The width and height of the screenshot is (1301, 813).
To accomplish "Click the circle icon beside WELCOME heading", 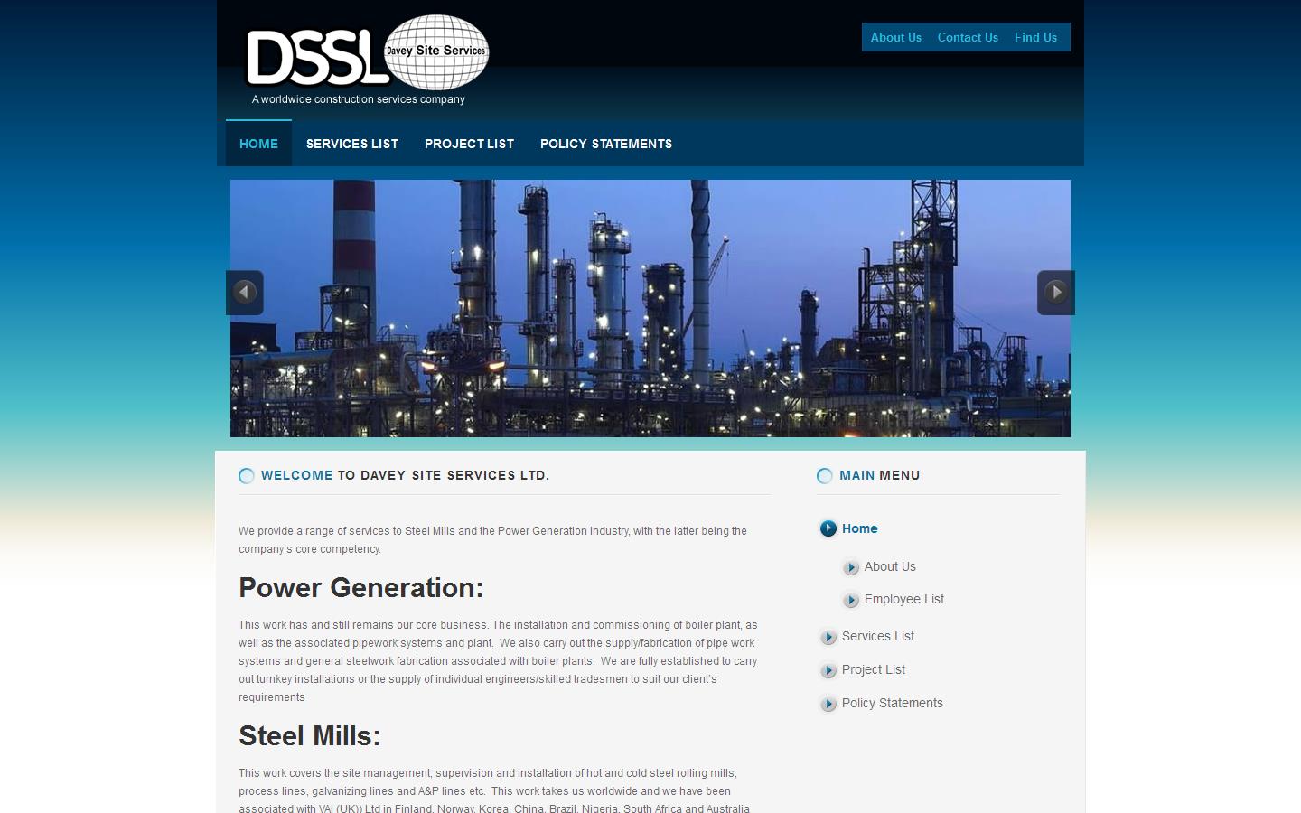I will pos(246,476).
